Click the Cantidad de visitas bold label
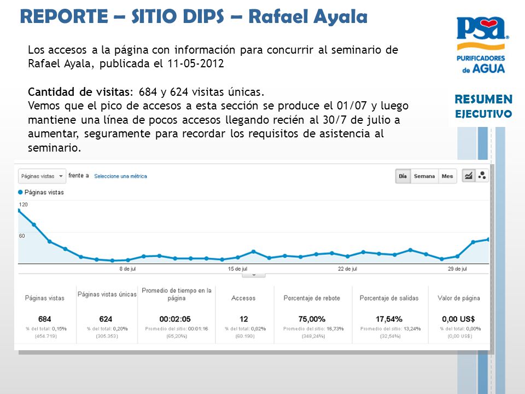Viewport: 525px width, 394px height. tap(80, 92)
